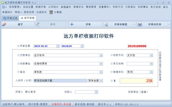Viewport: 172px width, 107px height.
Task: Toggle the 开单日期 checkbox
Action: [18, 46]
